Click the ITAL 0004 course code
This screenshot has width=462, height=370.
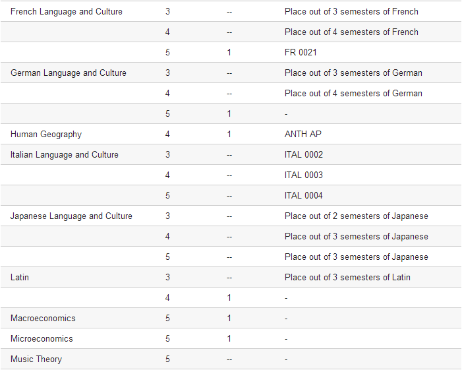[x=304, y=195]
